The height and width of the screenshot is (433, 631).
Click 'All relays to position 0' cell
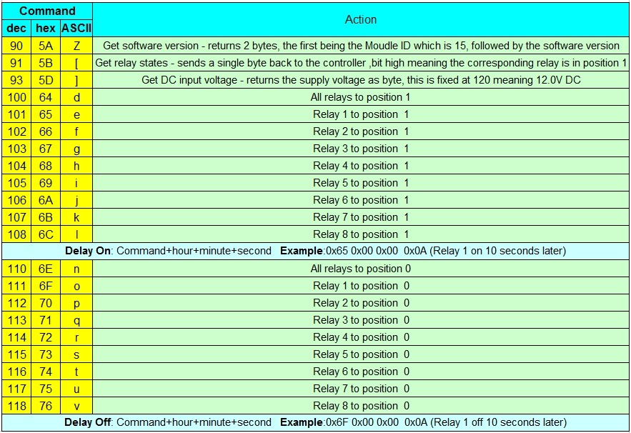pyautogui.click(x=361, y=269)
